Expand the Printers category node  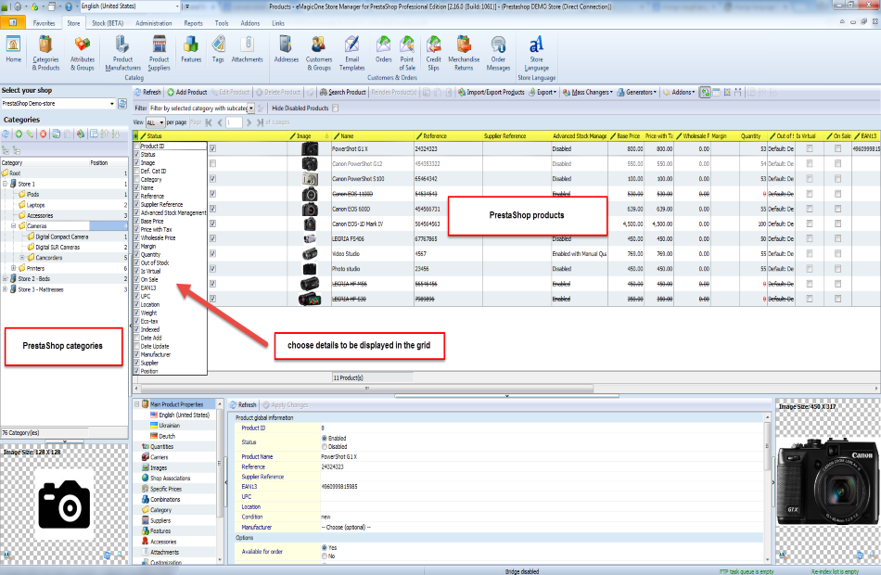(14, 268)
